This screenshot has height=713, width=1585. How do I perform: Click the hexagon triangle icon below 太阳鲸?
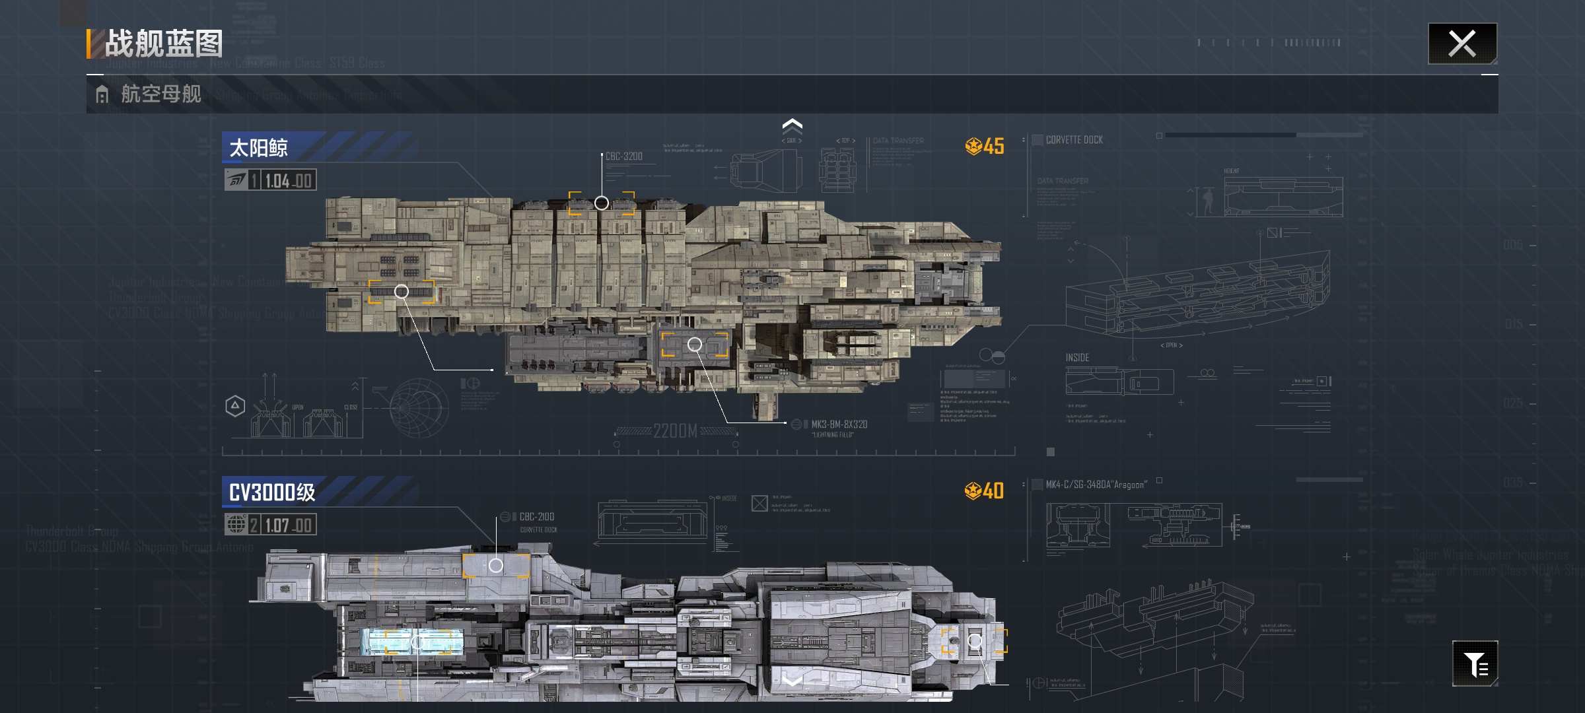click(x=235, y=406)
